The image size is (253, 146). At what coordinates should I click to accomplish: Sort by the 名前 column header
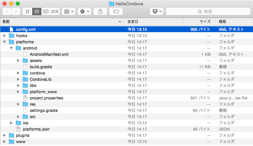(59, 21)
